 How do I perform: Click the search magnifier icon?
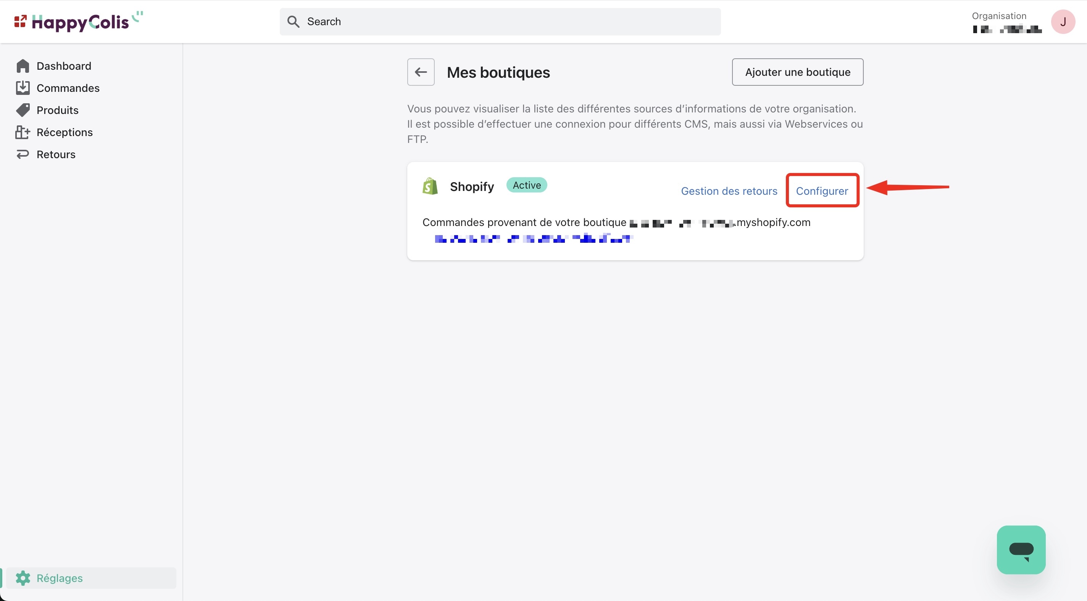293,21
